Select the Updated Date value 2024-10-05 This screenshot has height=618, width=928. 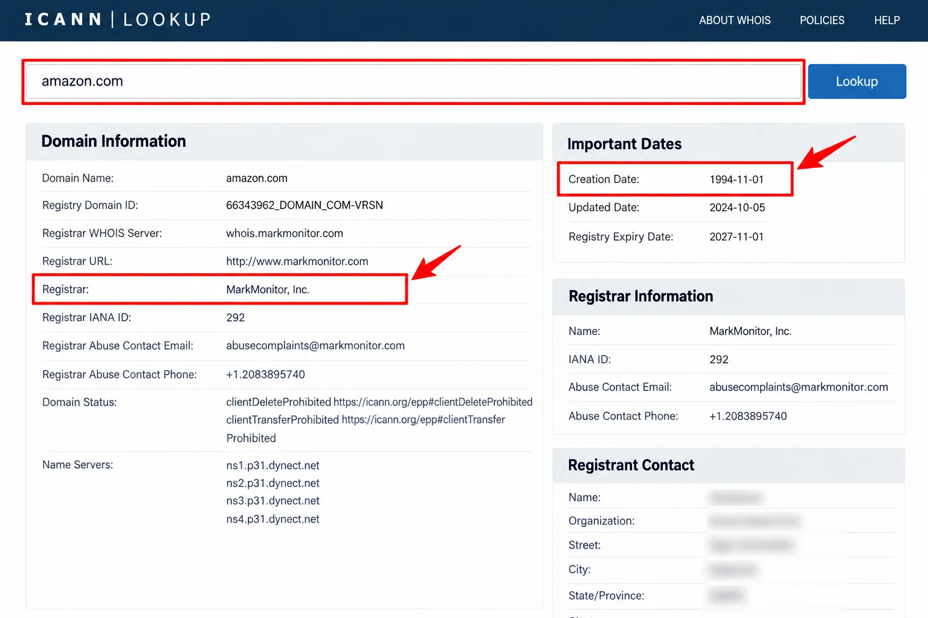point(737,208)
